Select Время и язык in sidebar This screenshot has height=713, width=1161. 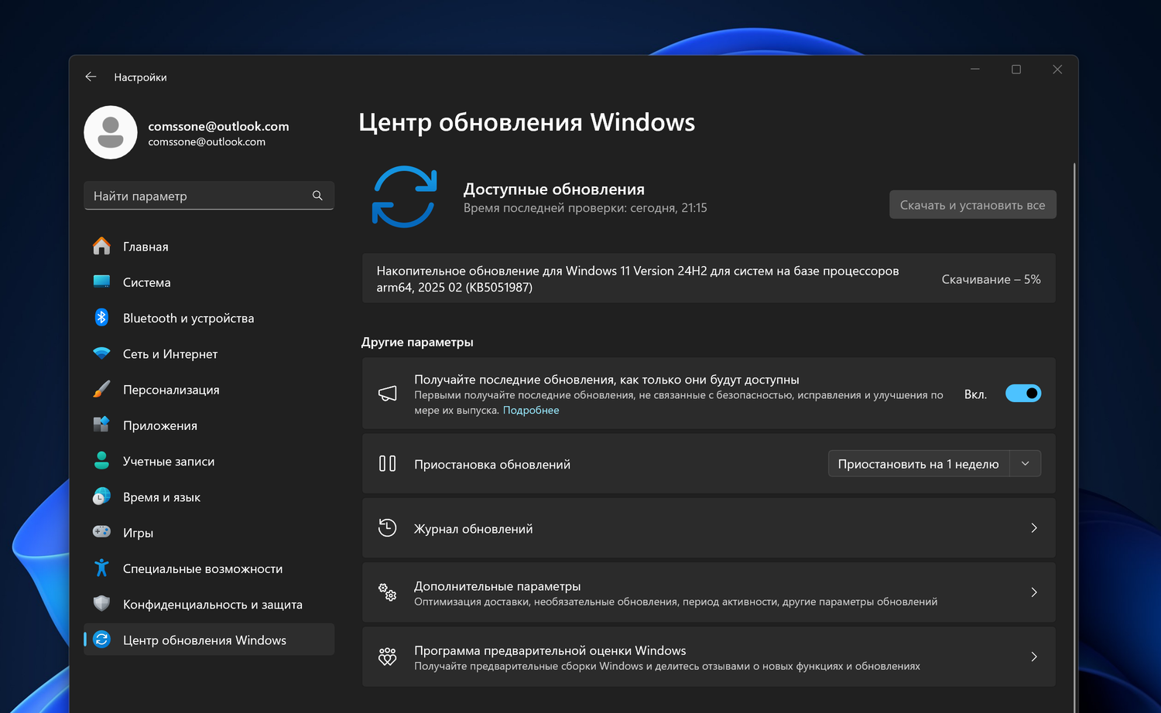coord(209,496)
